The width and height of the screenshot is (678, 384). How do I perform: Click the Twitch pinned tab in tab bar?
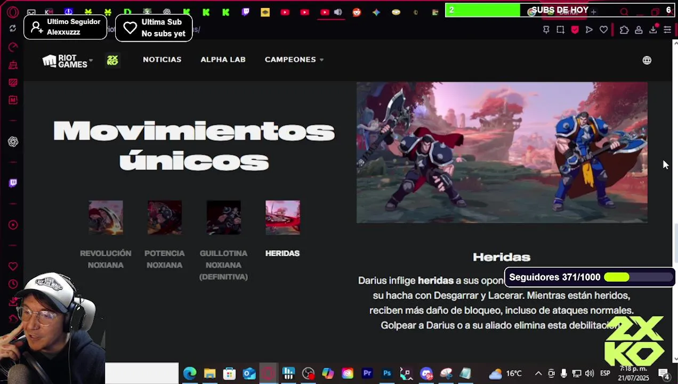point(245,12)
